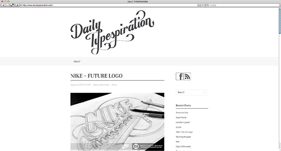The image size is (281, 151).
Task: Click the Leave a Comment link
Action: tap(101, 85)
